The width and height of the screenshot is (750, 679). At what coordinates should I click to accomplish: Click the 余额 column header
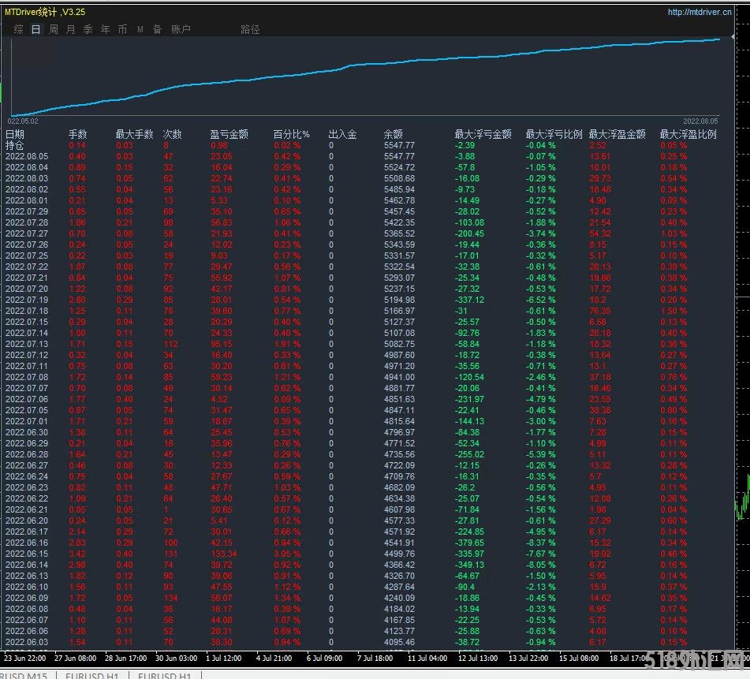click(x=393, y=134)
